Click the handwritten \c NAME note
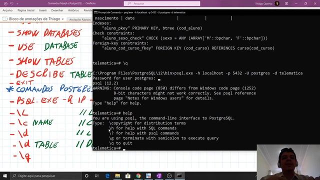This screenshot has width=320, height=180. click(31, 122)
